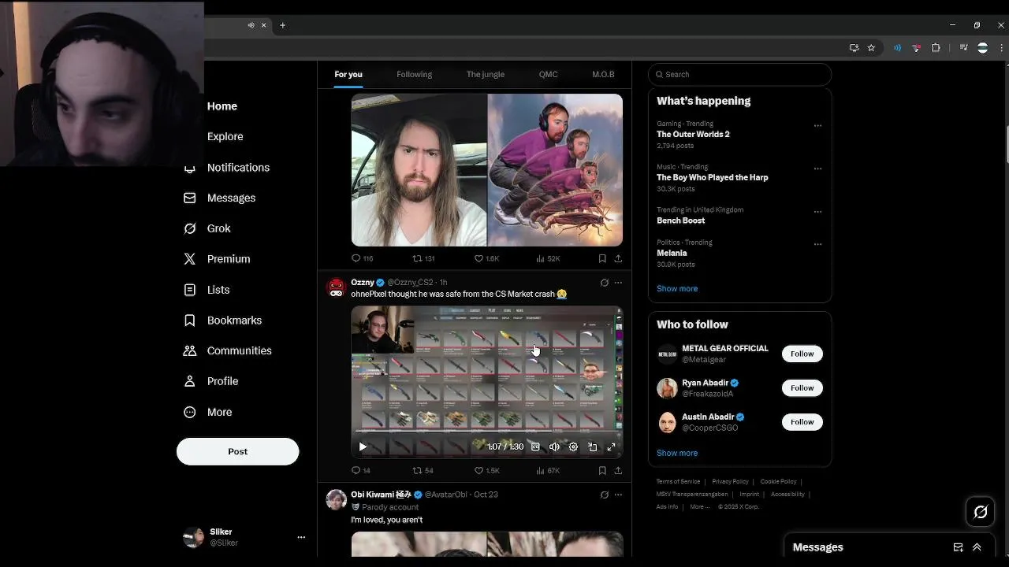Open video settings gear on Ozzny video

pyautogui.click(x=573, y=447)
